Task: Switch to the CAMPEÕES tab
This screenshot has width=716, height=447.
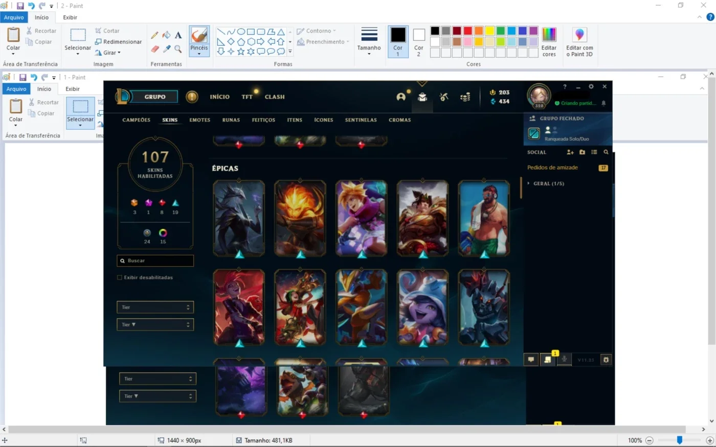Action: 137,120
